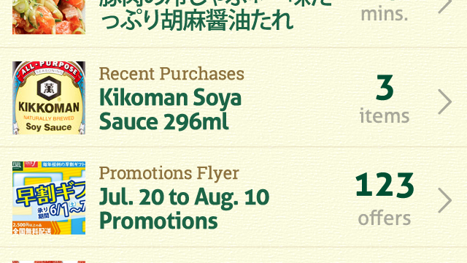Click the 早割ギフト banner in the flyer image
Viewport: 467px width, 263px height.
click(x=50, y=195)
